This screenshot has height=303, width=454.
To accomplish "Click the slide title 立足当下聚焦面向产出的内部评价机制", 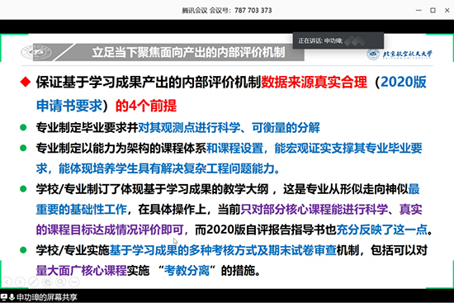I will tap(188, 53).
